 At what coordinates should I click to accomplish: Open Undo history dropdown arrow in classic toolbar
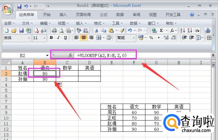(x=135, y=30)
